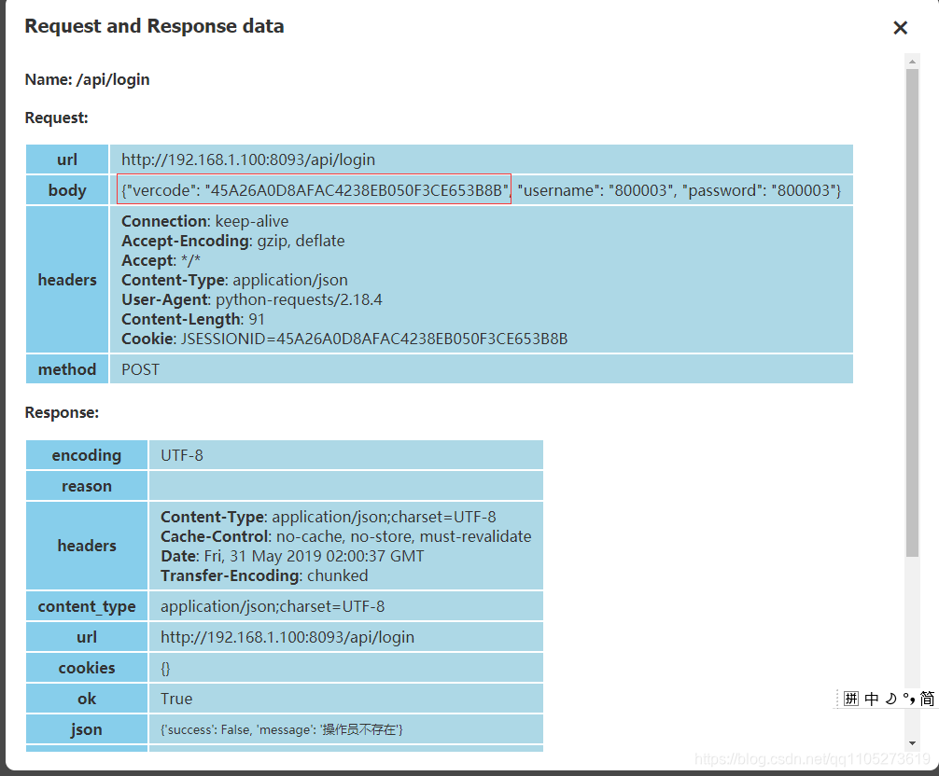Click the Accept: */* header line

tap(161, 261)
